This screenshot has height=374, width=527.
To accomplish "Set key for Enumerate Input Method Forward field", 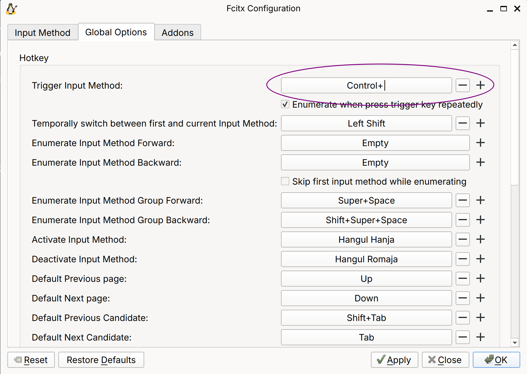I will [375, 143].
